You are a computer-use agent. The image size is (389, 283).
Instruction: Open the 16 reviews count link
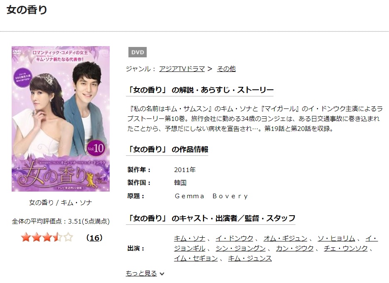point(94,238)
